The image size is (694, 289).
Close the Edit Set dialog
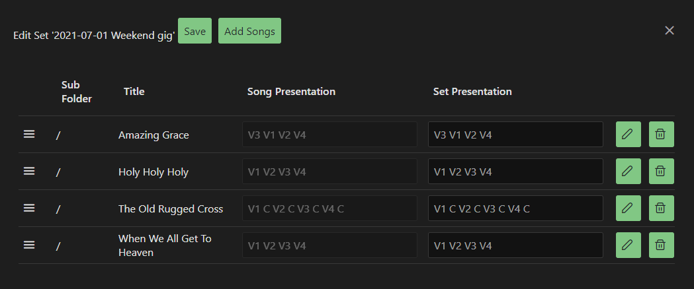pyautogui.click(x=670, y=30)
